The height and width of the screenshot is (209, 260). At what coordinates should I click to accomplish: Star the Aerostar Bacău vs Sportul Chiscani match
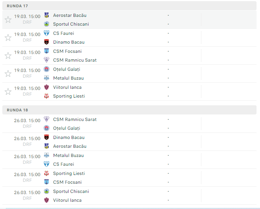tap(8, 20)
